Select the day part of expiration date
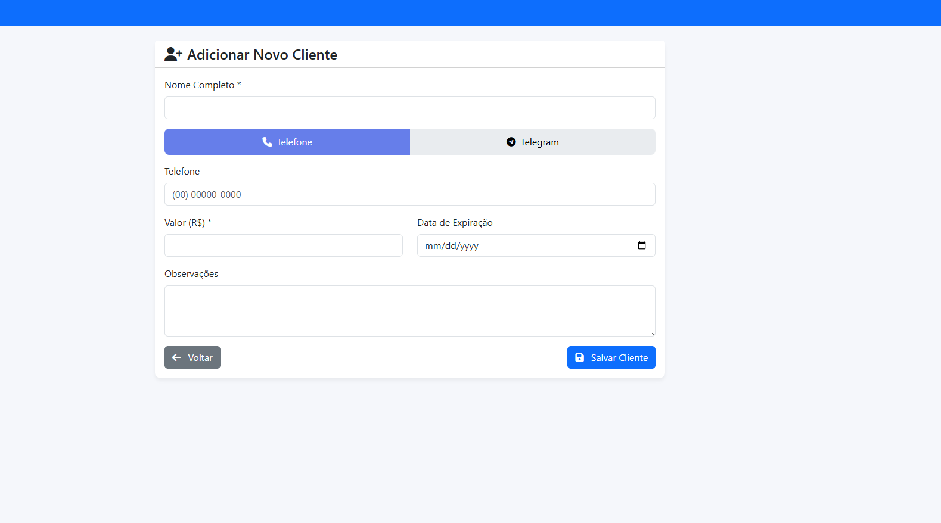941x523 pixels. pos(450,246)
